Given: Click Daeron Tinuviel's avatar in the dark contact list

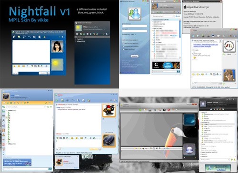Looking at the screenshot, I should (x=203, y=104).
